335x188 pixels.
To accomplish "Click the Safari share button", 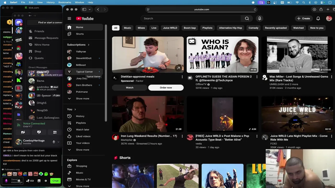I will (321, 9).
